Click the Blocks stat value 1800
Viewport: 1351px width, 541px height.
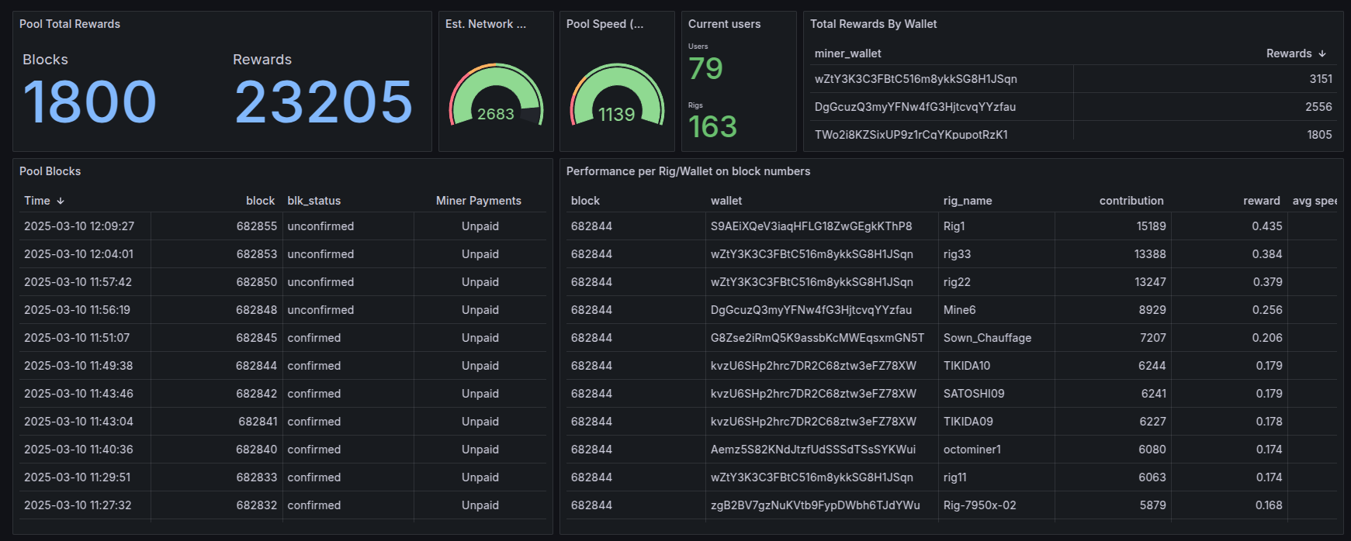(90, 102)
